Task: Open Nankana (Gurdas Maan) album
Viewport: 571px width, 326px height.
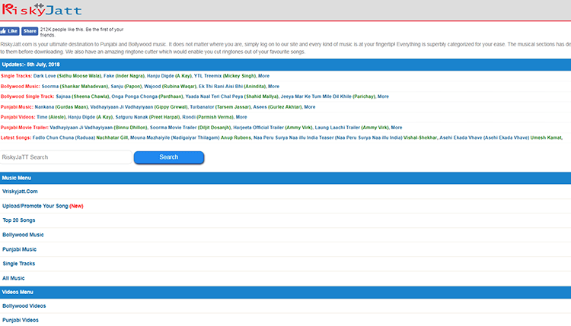Action: [x=61, y=107]
